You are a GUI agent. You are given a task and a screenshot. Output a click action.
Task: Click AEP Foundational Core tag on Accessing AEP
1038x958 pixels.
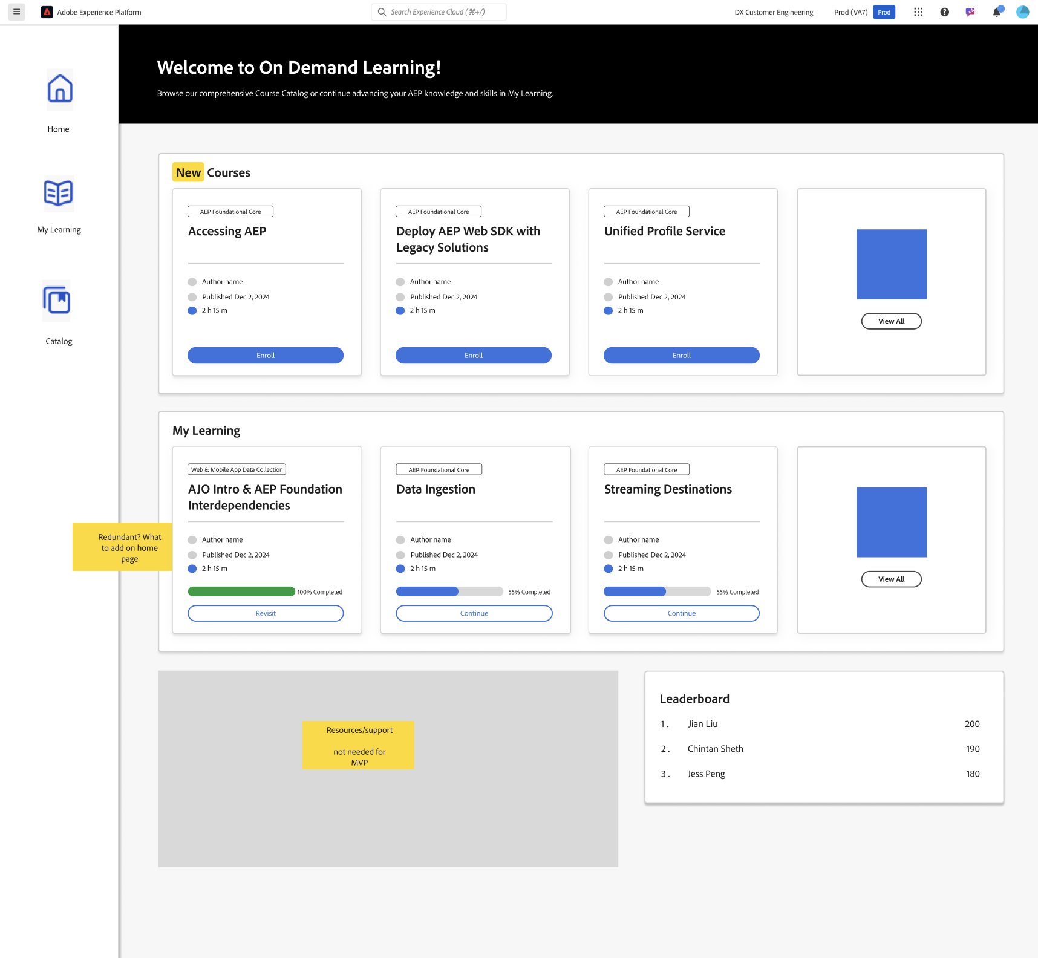coord(230,212)
